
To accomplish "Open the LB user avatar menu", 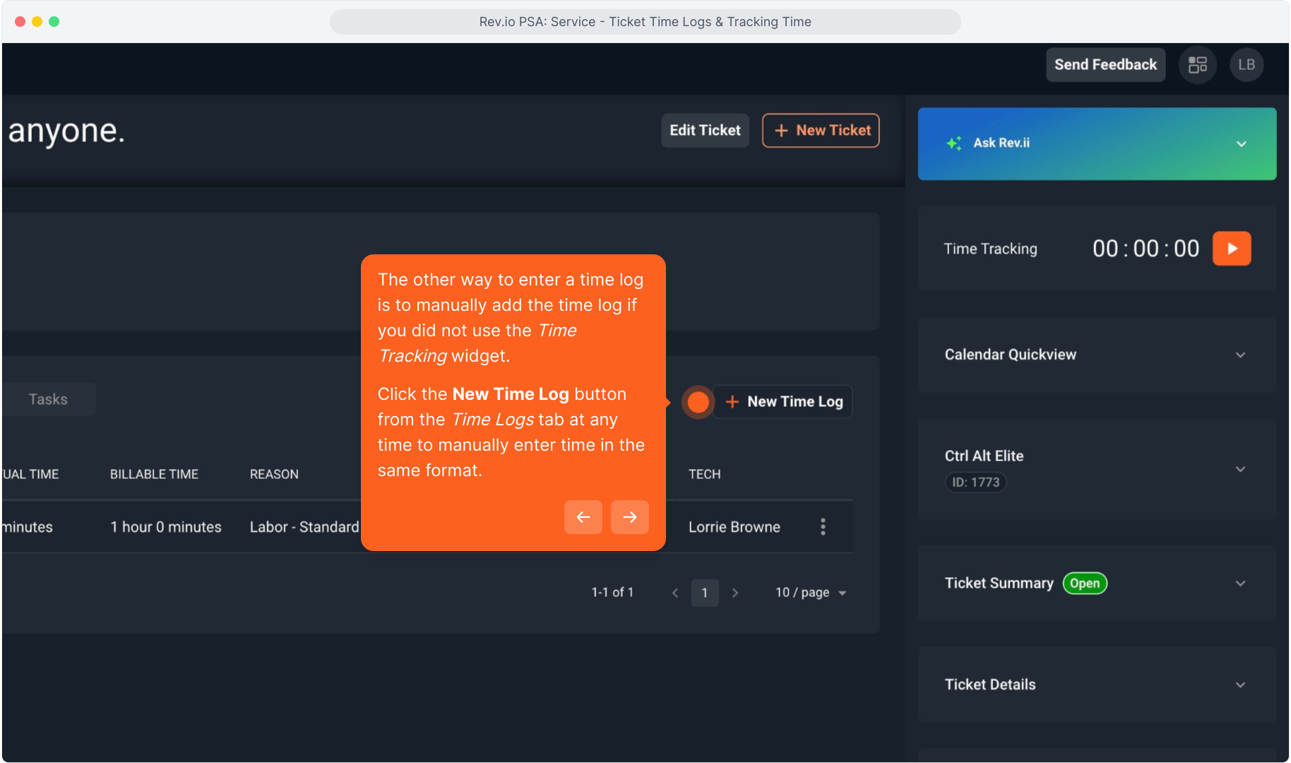I will point(1246,65).
